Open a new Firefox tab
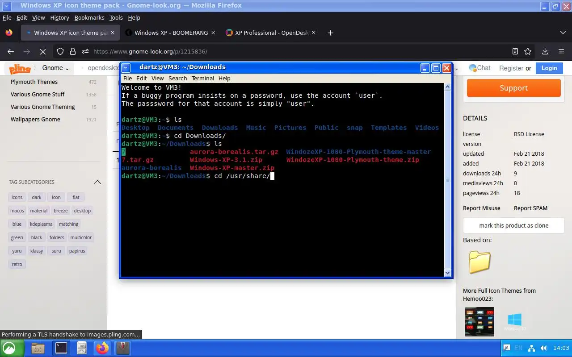 [330, 33]
